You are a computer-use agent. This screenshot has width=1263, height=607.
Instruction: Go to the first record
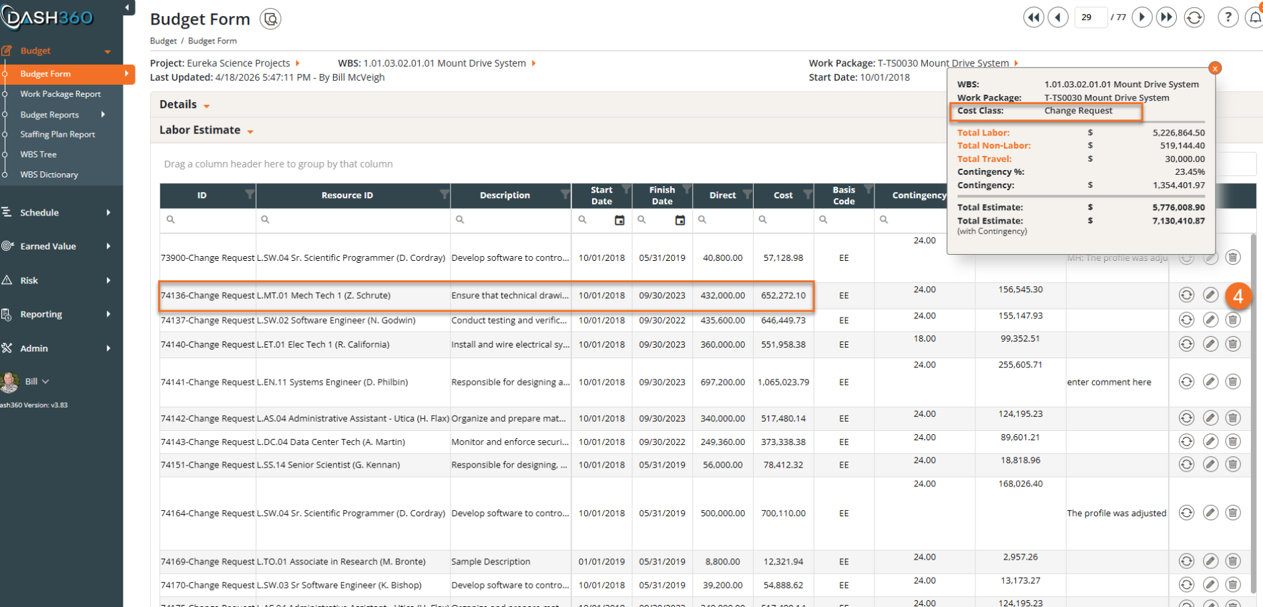(1034, 17)
